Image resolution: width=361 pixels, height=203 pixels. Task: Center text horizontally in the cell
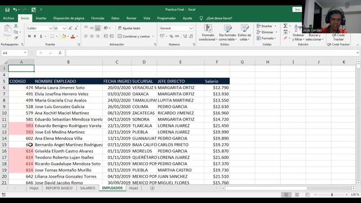[x=91, y=36]
